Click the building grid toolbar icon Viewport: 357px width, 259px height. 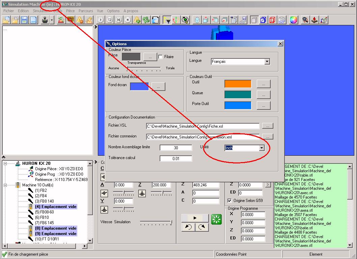coord(234,20)
